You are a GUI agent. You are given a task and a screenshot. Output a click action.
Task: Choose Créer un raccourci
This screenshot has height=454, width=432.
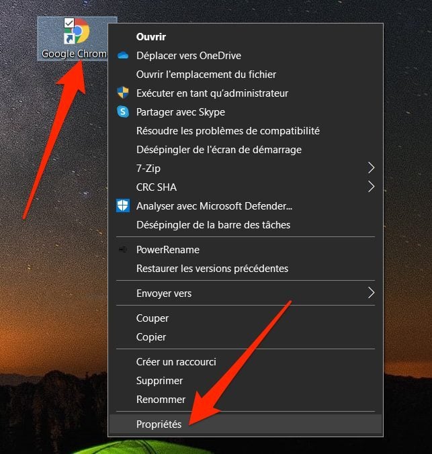pos(246,362)
